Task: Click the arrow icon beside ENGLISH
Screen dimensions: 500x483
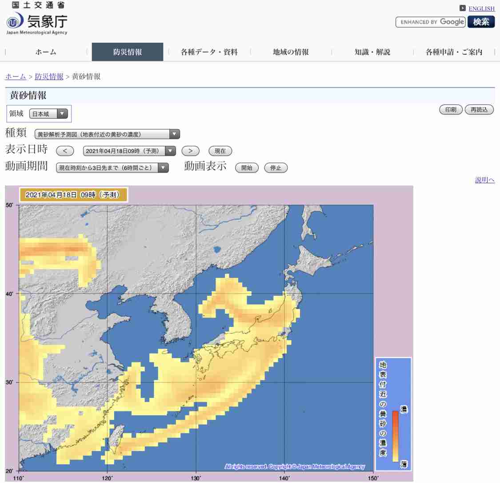Action: (463, 8)
